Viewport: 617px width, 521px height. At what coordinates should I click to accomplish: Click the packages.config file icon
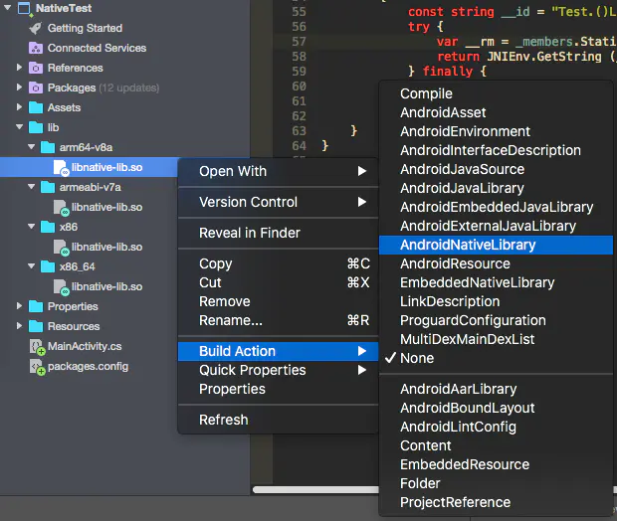[x=38, y=367]
